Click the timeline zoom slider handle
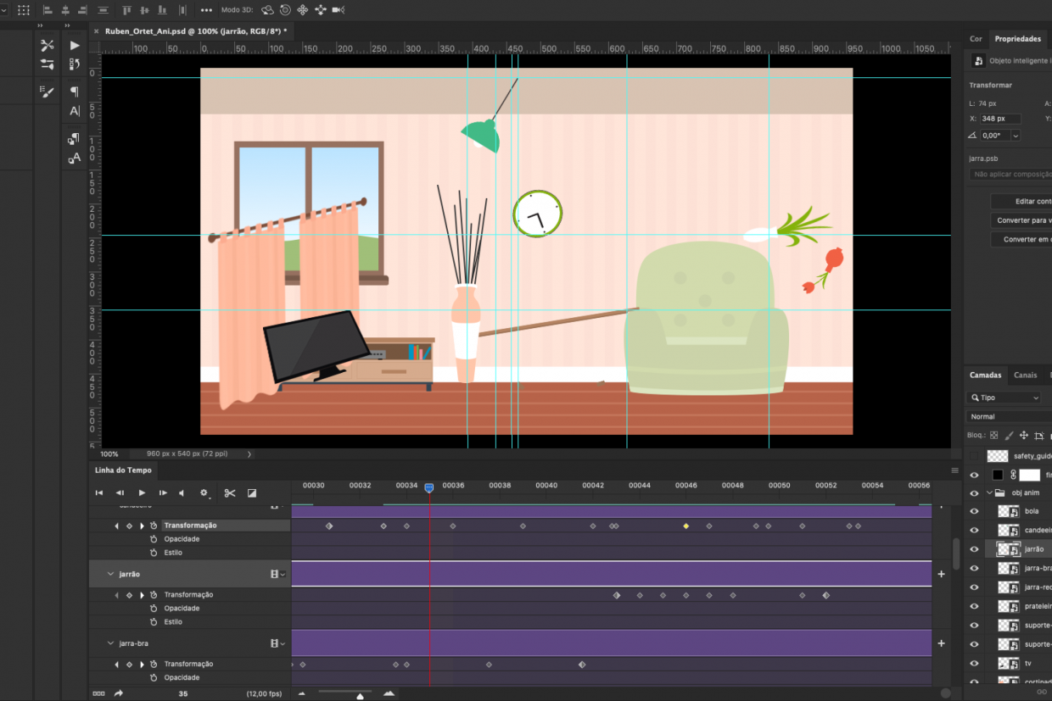Image resolution: width=1052 pixels, height=701 pixels. 361,696
